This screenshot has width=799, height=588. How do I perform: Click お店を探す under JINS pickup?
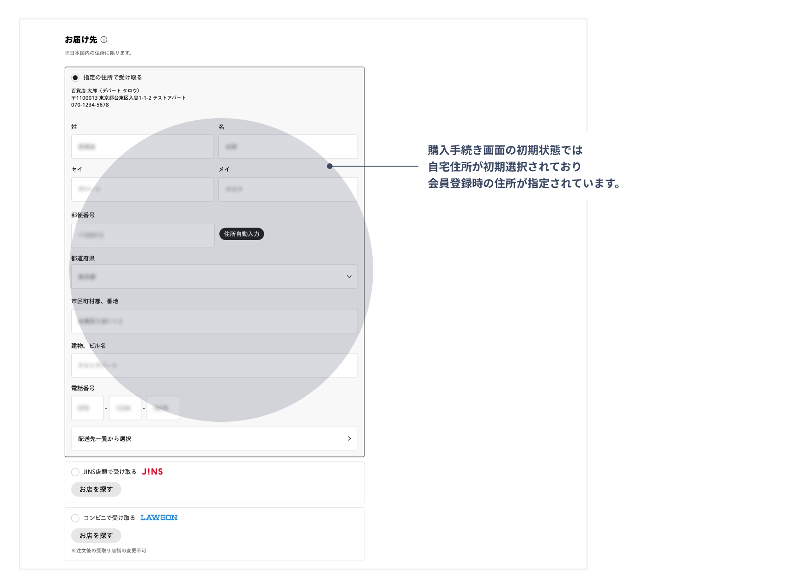point(96,489)
